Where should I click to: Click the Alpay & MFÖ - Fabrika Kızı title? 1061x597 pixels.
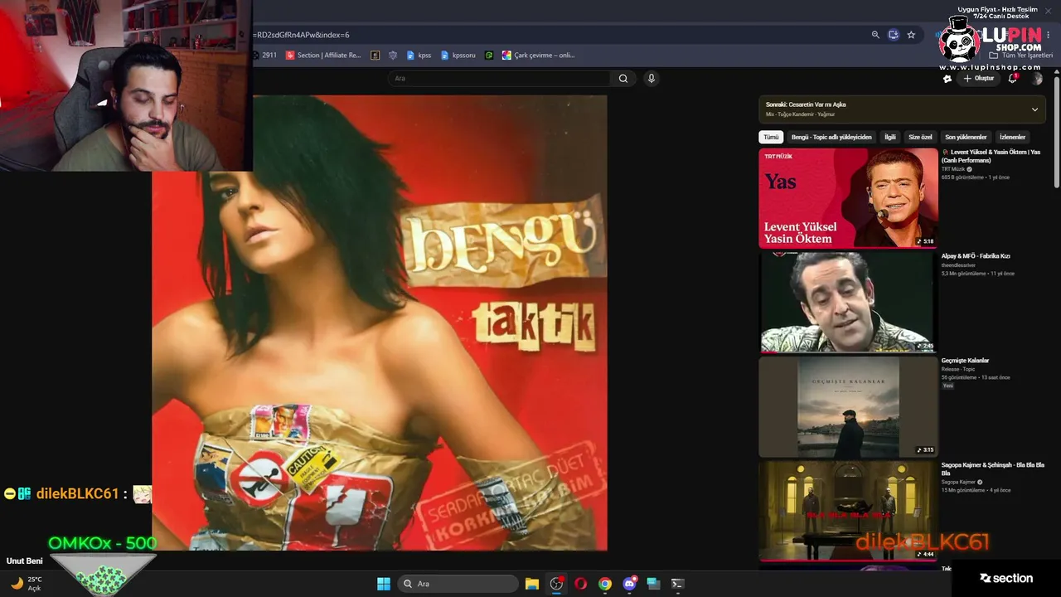pyautogui.click(x=976, y=256)
